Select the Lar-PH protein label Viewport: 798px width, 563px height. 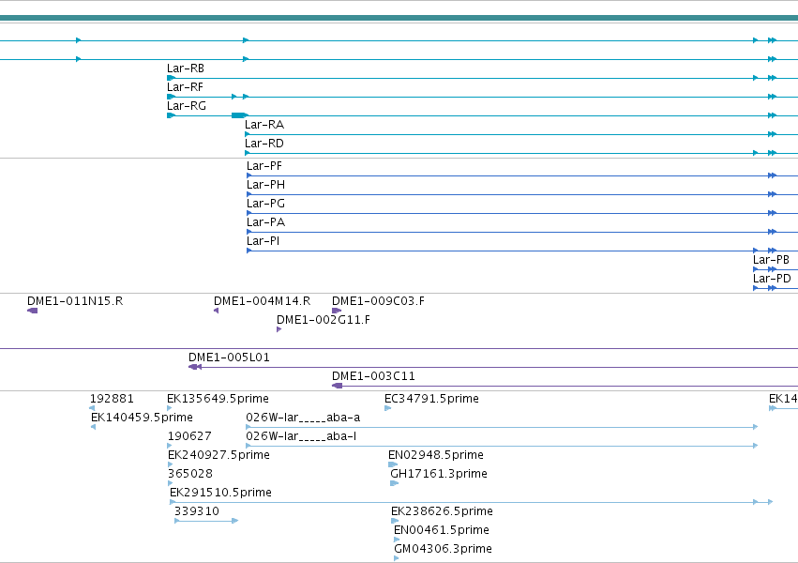point(265,185)
